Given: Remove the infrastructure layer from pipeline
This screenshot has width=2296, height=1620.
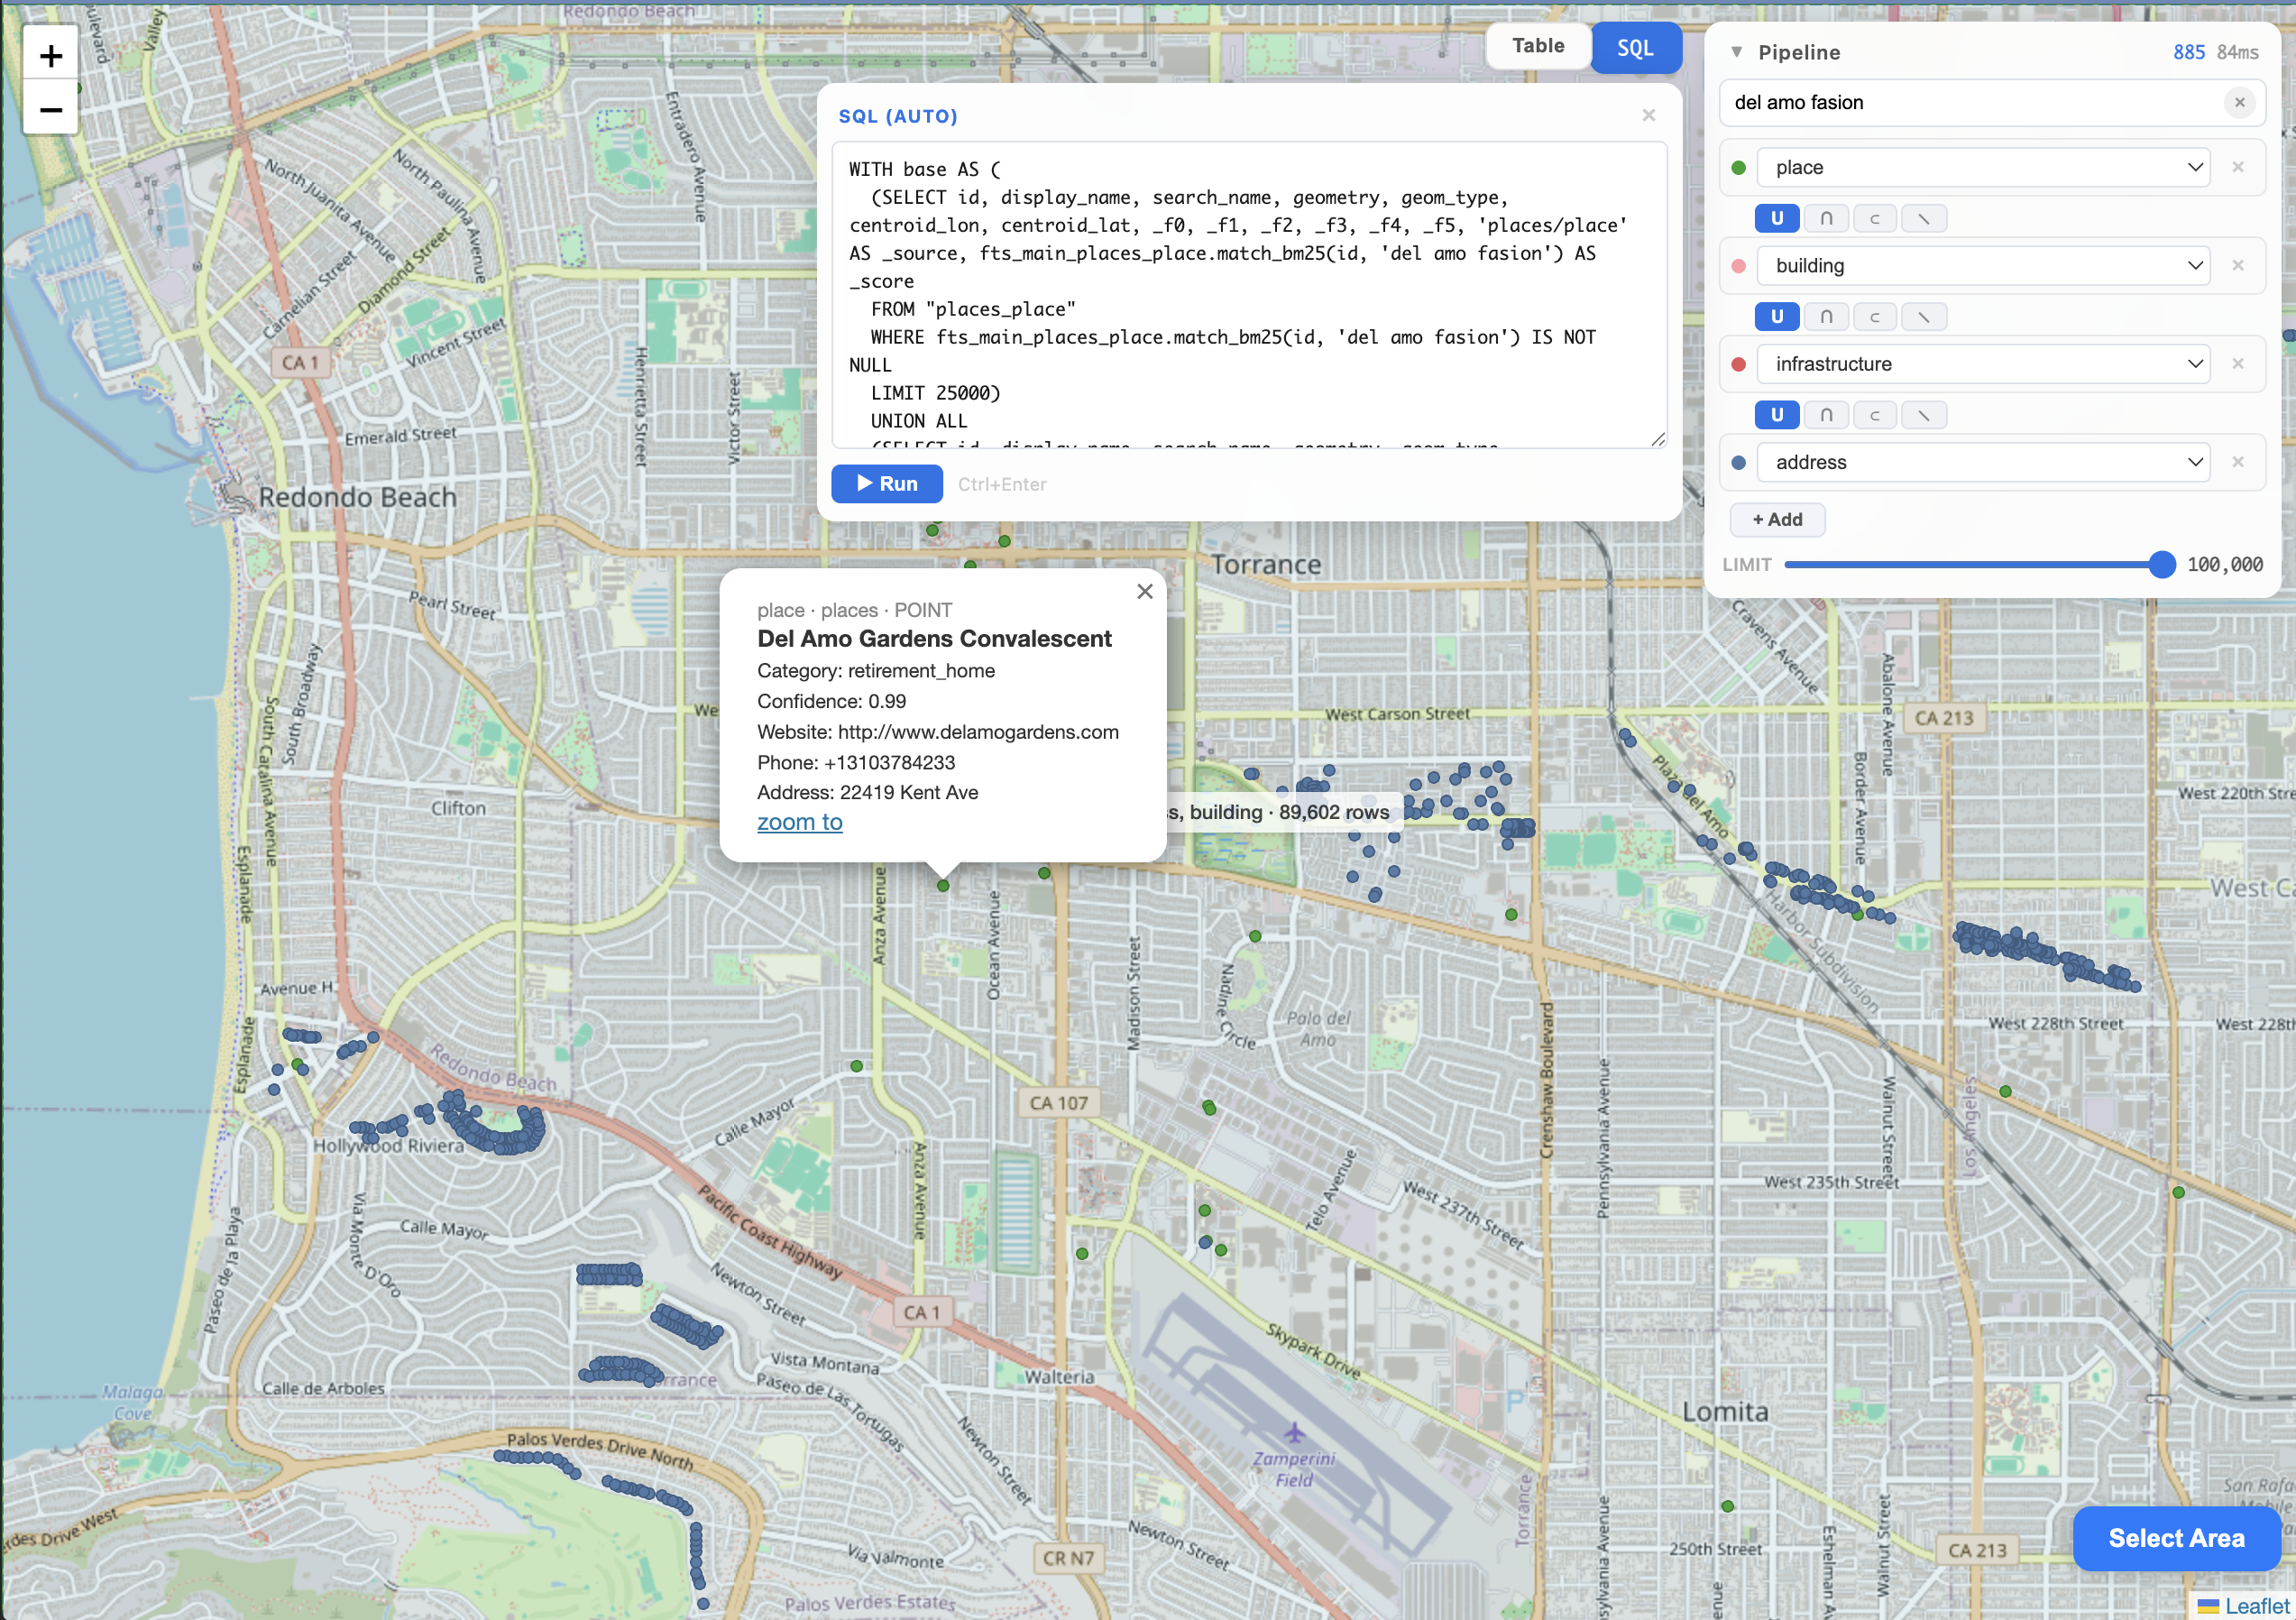Looking at the screenshot, I should (x=2238, y=364).
